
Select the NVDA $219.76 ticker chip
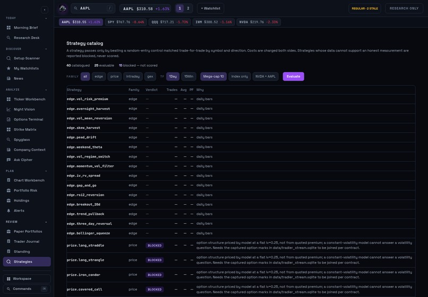pyautogui.click(x=259, y=22)
